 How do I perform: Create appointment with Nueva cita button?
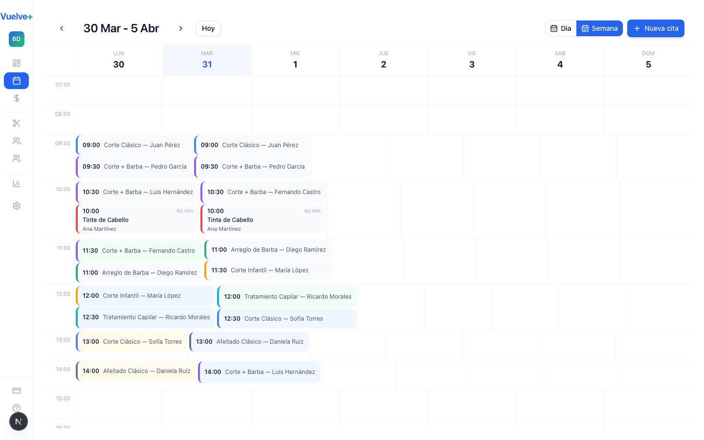(x=656, y=28)
